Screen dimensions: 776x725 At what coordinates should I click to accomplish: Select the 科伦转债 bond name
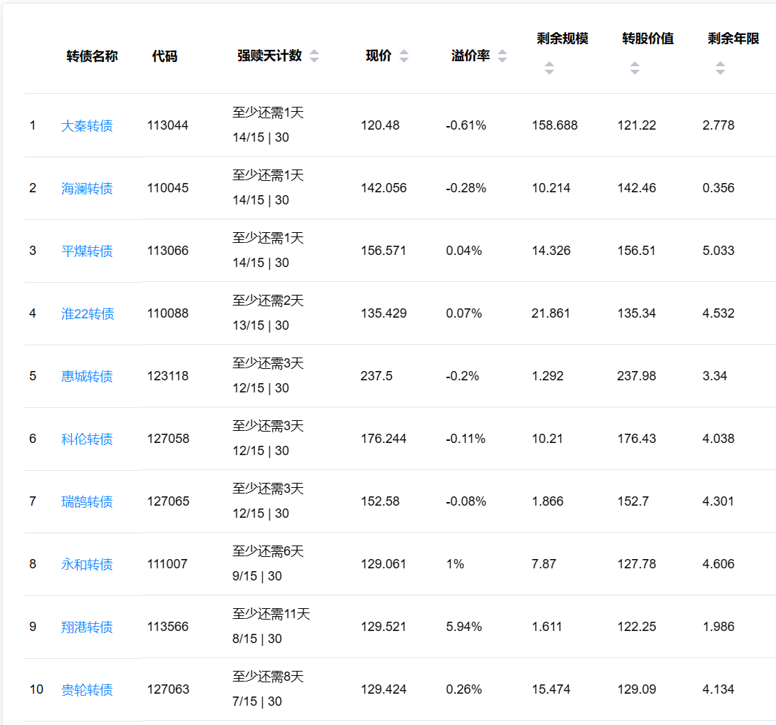[87, 439]
